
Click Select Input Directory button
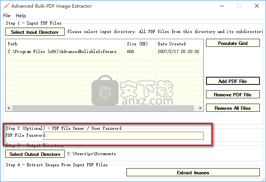(35, 32)
